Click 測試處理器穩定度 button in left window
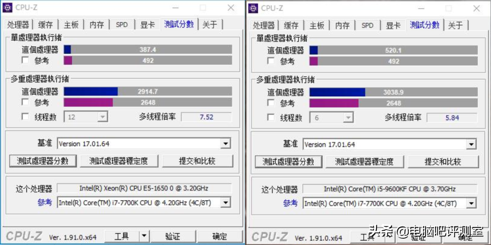The image size is (491, 245). pyautogui.click(x=119, y=161)
